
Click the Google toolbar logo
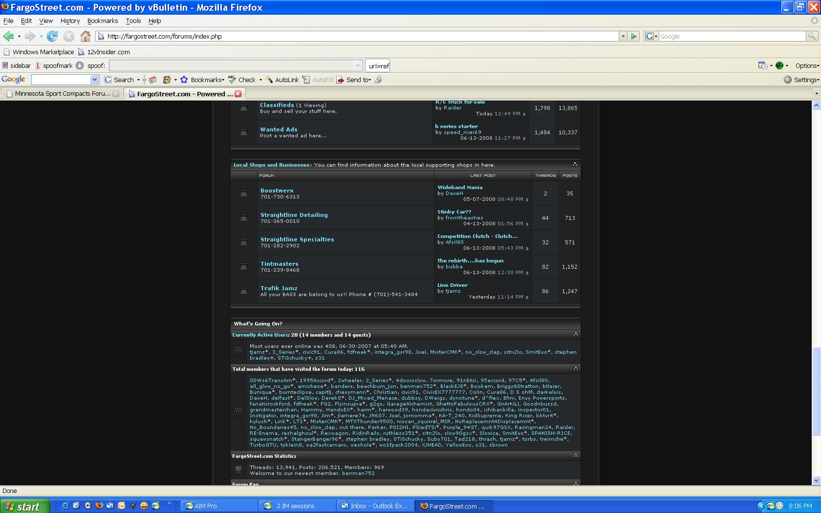coord(14,79)
